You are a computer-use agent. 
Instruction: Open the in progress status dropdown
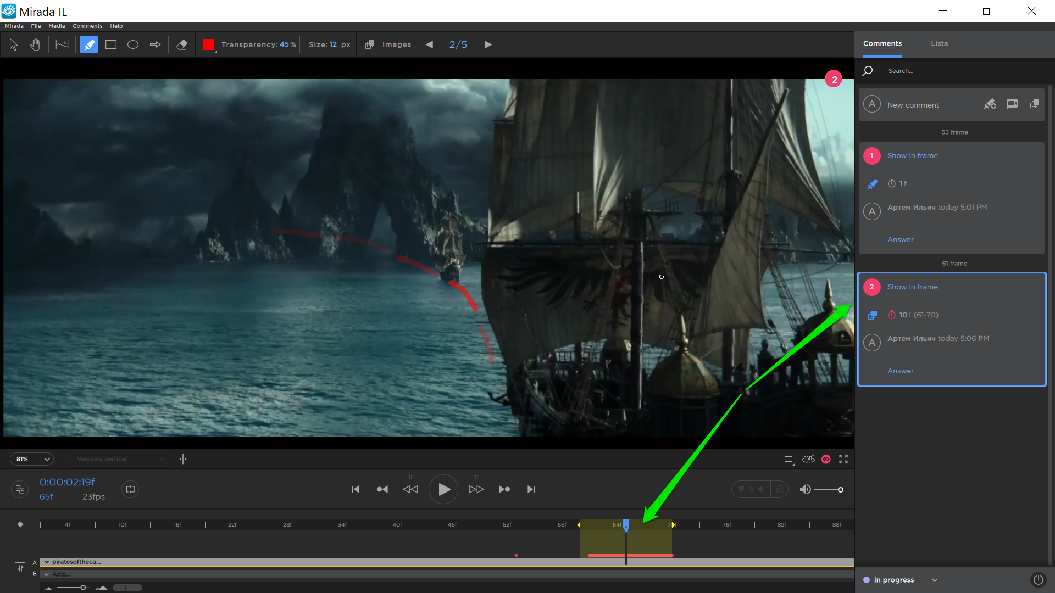900,580
